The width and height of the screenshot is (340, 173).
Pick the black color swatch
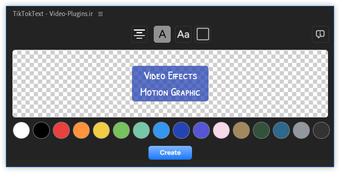pyautogui.click(x=41, y=130)
